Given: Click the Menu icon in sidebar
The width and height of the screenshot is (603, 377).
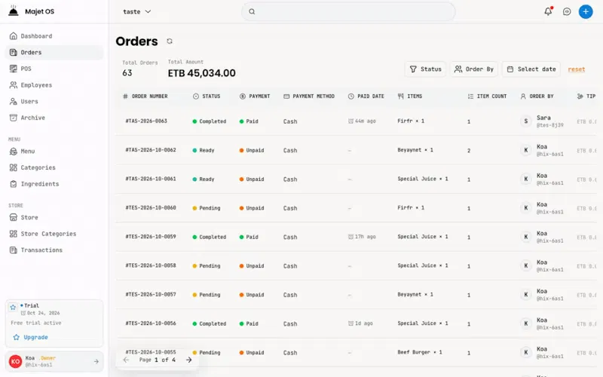Looking at the screenshot, I should [14, 152].
